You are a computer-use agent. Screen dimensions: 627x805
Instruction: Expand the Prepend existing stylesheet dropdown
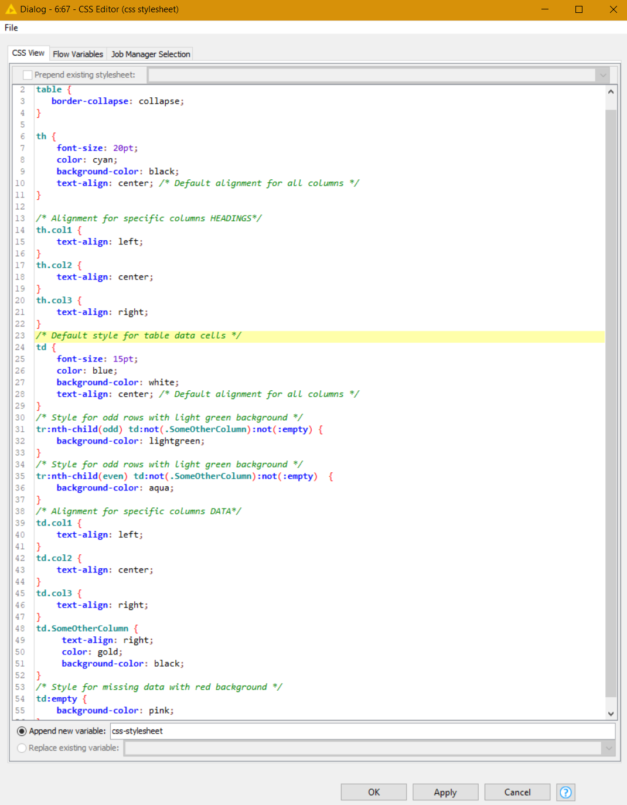[602, 75]
